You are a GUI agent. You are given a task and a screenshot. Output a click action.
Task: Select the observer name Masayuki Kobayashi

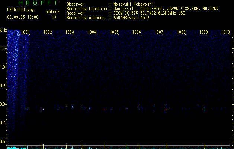(x=134, y=4)
